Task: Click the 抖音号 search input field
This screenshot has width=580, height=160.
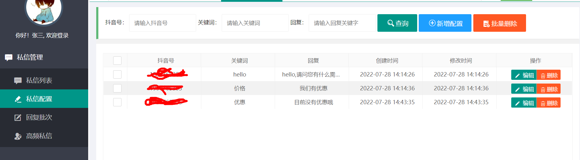Action: coord(162,23)
